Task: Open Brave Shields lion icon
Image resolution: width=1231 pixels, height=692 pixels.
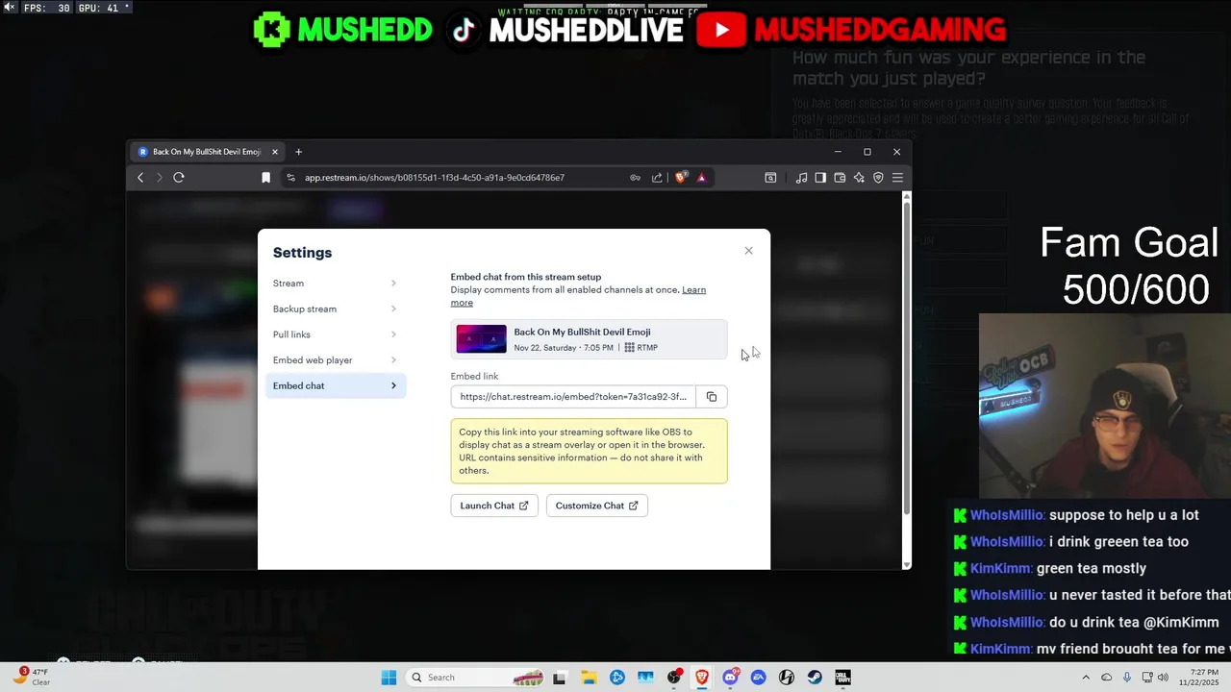Action: coord(681,177)
